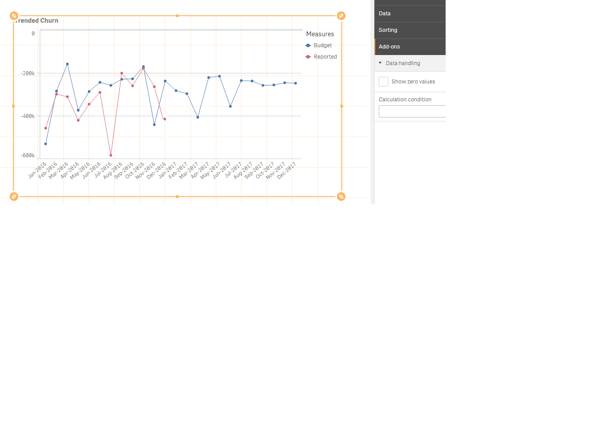
Task: Select the red Reported legend marker dot
Action: 308,56
